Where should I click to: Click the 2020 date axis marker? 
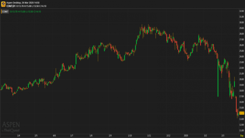tap(186, 135)
